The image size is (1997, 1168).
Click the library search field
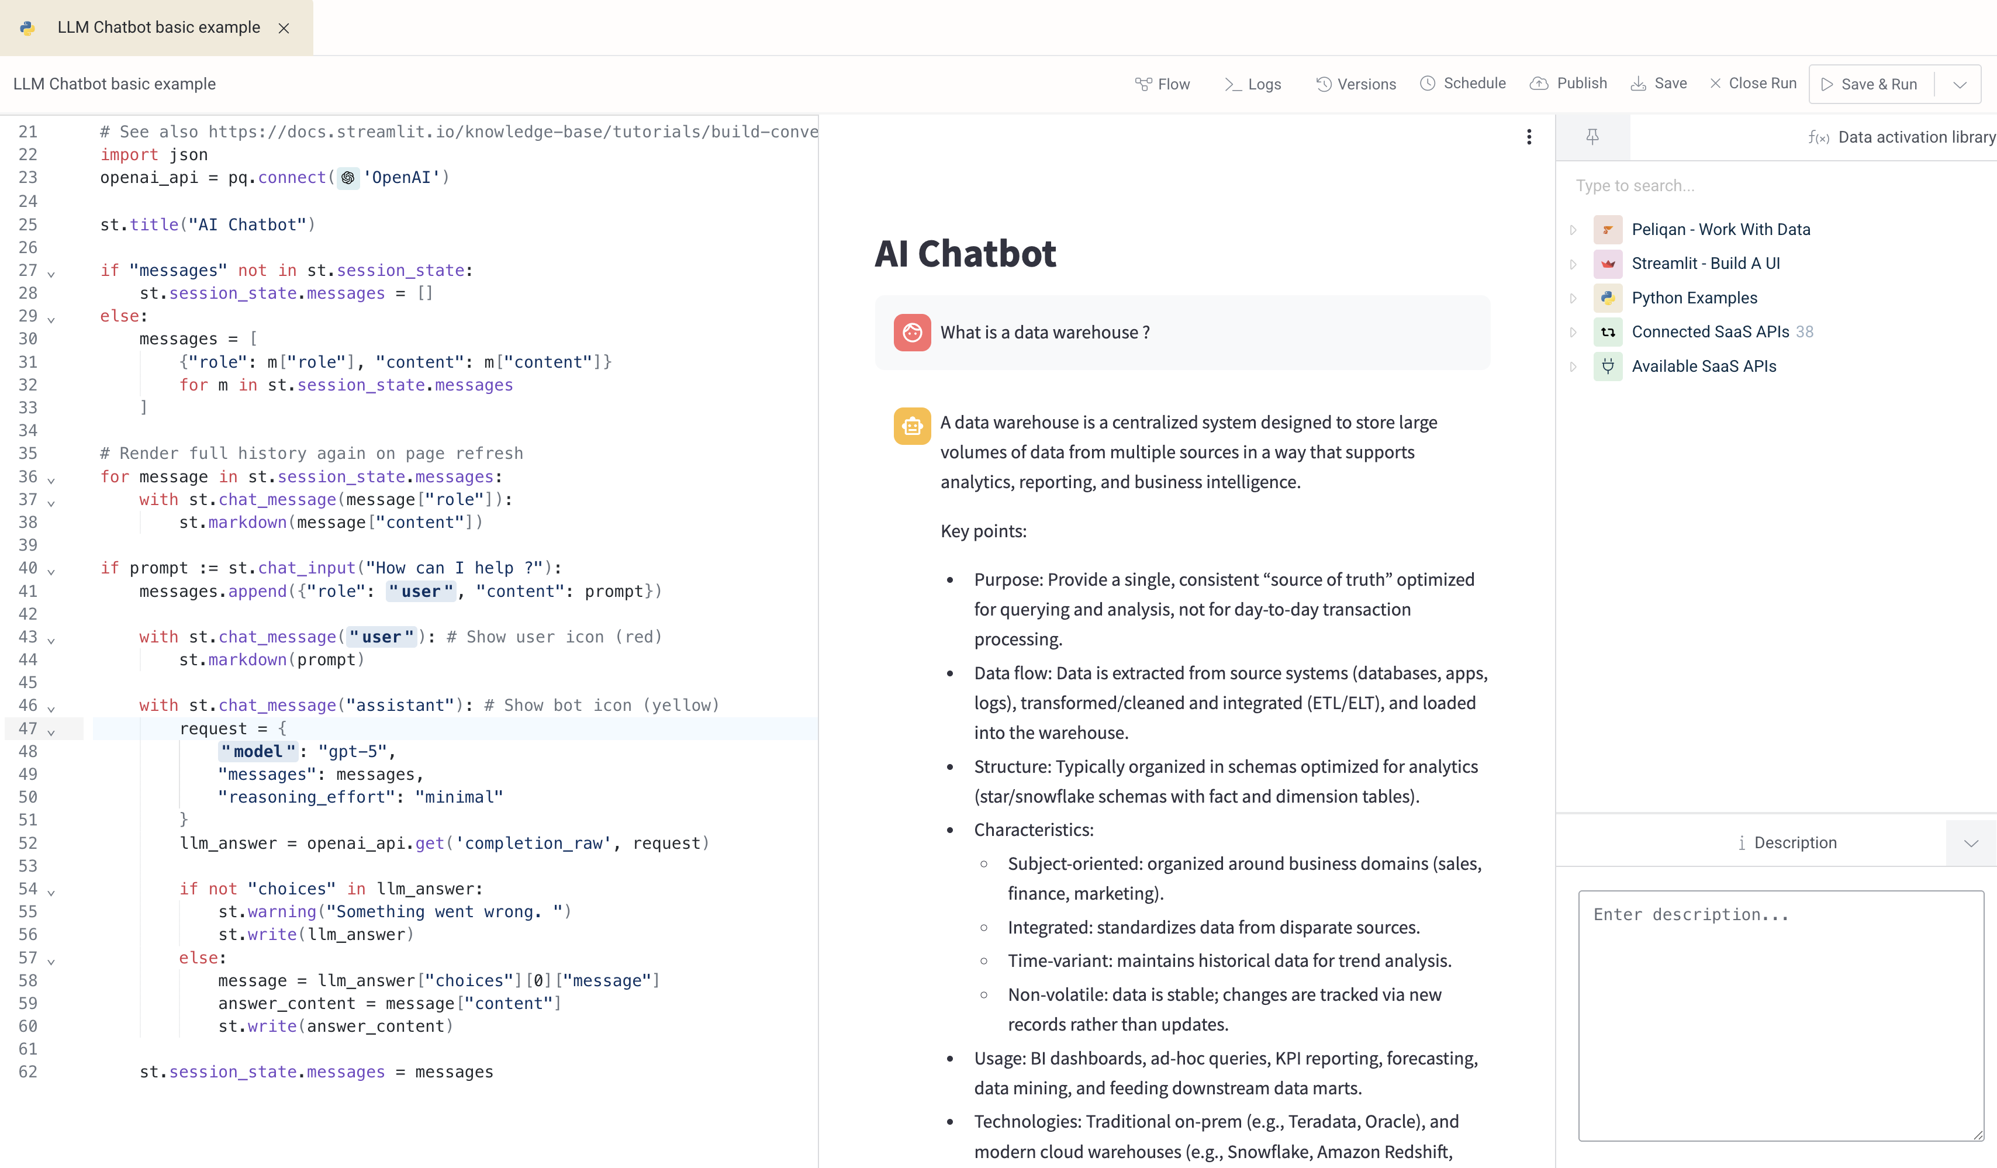tap(1775, 185)
